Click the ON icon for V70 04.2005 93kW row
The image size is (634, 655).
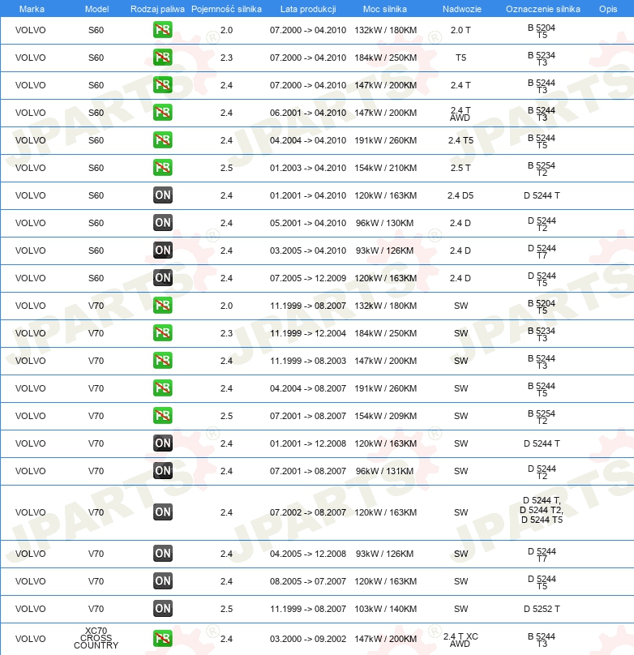162,554
